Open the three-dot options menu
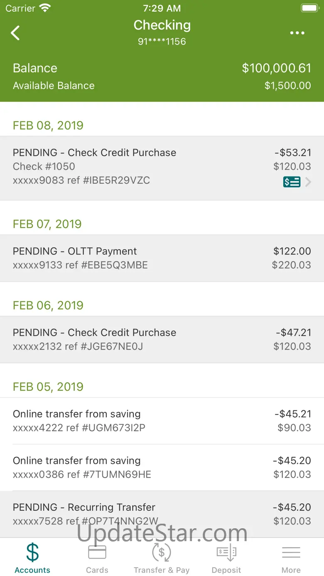Screen dimensions: 324x576 297,33
